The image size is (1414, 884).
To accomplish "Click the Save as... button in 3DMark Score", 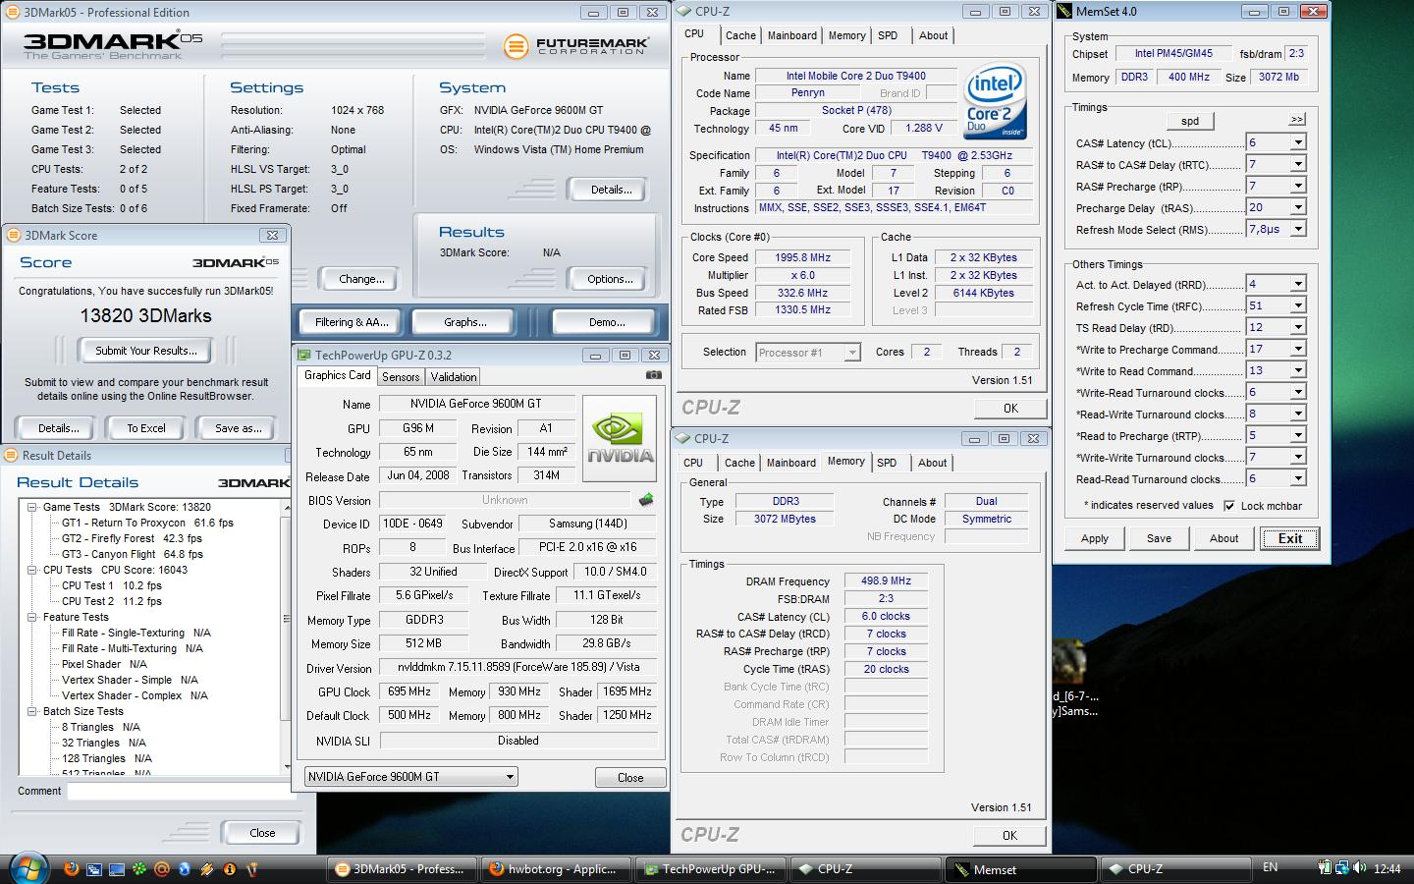I will click(238, 427).
